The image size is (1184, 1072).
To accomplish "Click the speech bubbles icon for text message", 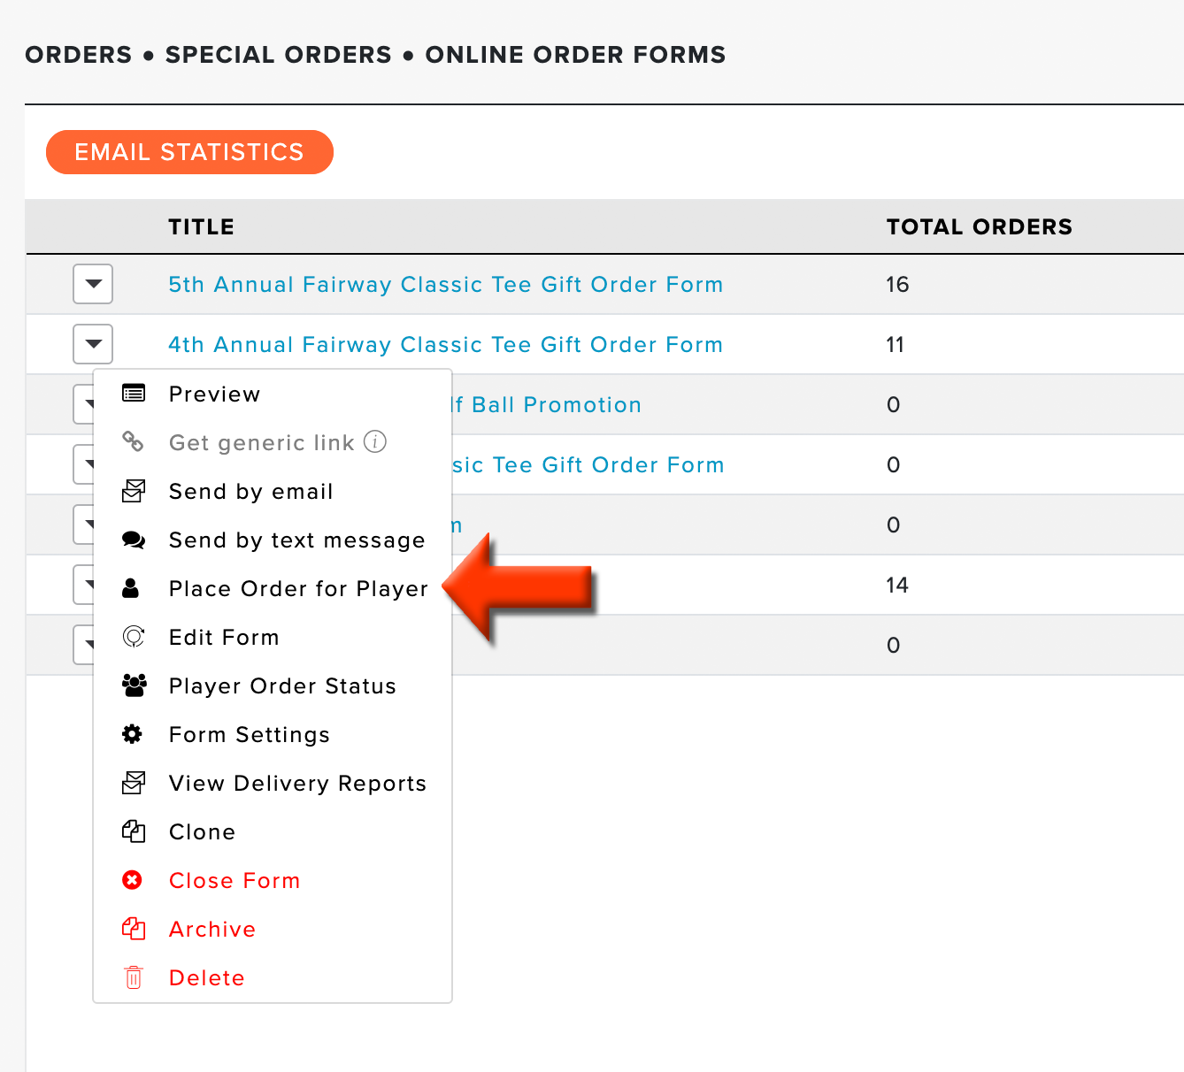I will coord(134,540).
